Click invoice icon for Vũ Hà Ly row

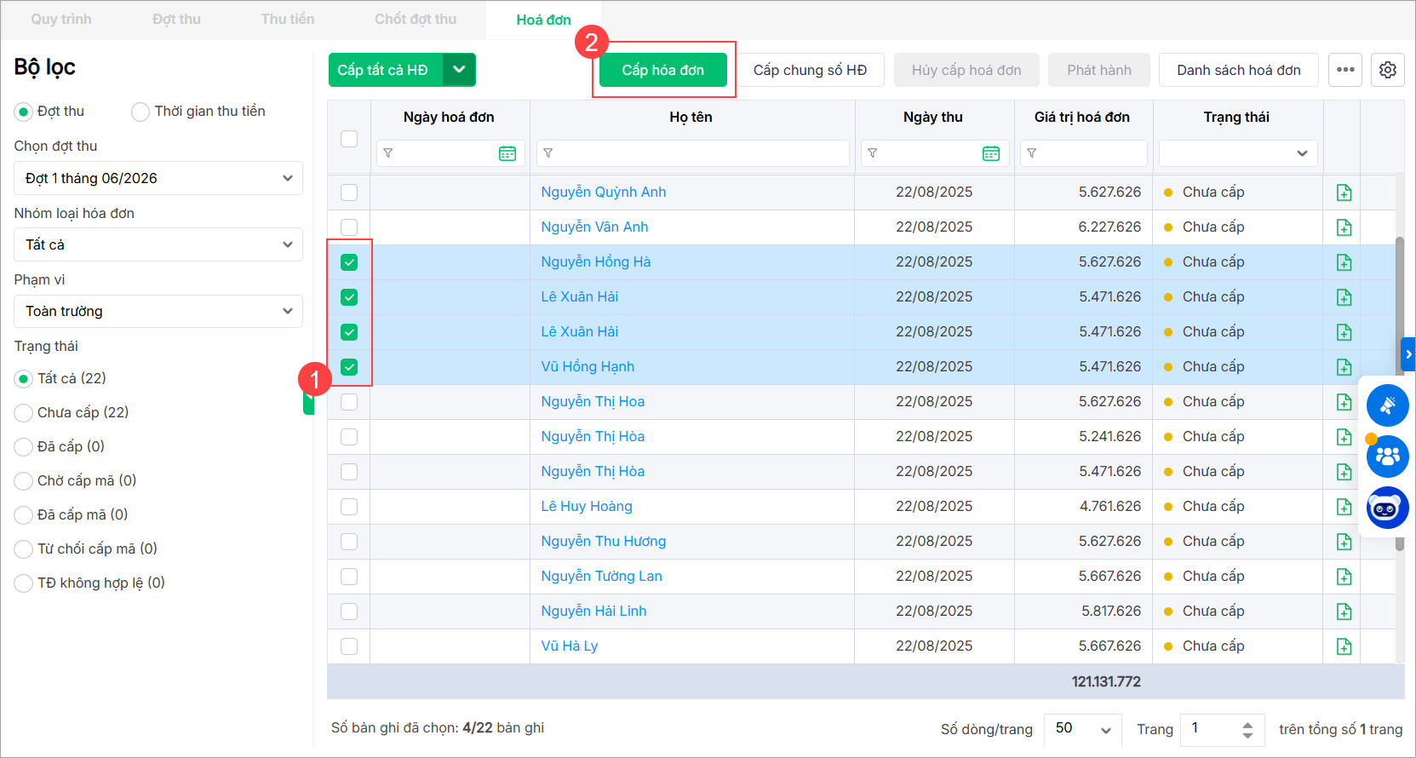(x=1344, y=646)
